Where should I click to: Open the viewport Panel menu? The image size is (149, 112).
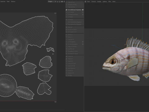114,2
